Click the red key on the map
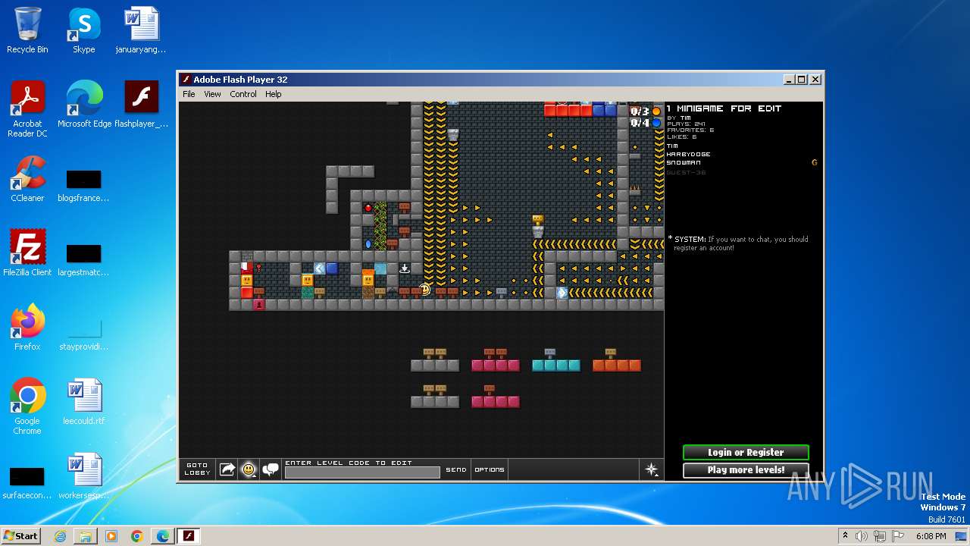 pos(259,268)
